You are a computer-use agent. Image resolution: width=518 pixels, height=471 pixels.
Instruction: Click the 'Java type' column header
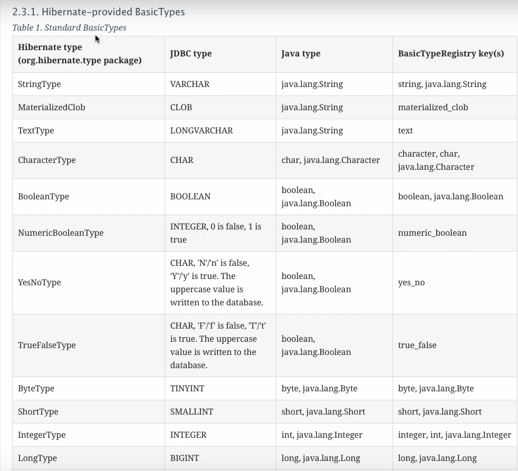pos(334,54)
